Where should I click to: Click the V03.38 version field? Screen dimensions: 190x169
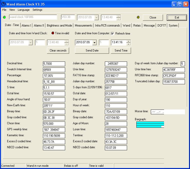coord(68,17)
